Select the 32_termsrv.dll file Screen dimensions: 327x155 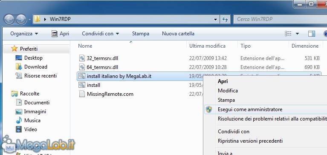pos(102,58)
